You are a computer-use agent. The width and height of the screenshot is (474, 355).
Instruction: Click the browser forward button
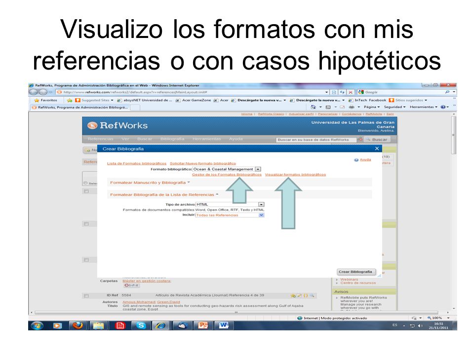coord(42,92)
